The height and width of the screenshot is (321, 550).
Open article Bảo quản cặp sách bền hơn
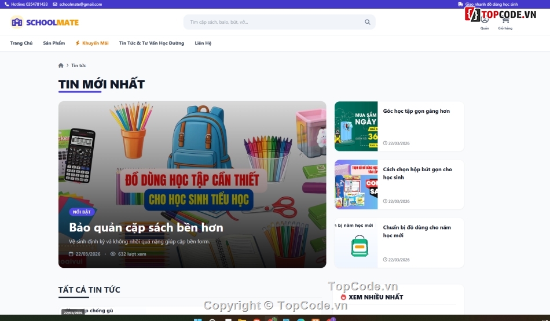[x=146, y=227]
